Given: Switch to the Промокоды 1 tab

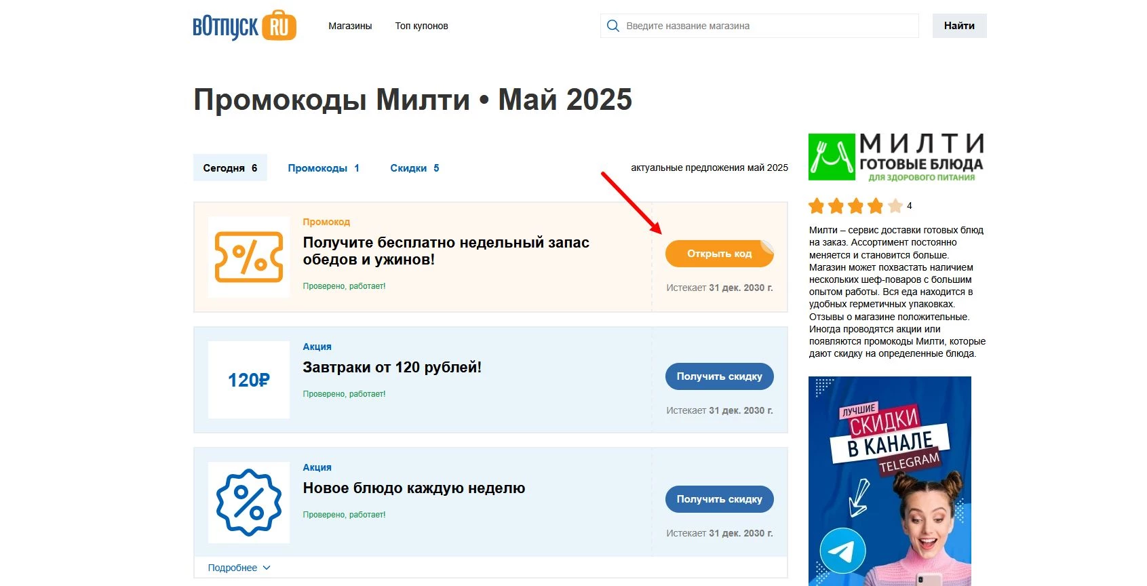Looking at the screenshot, I should pos(324,168).
